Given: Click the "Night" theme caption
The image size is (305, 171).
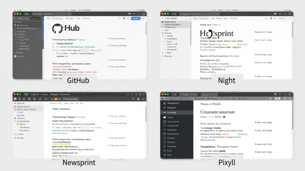Looking at the screenshot, I should click(x=227, y=80).
